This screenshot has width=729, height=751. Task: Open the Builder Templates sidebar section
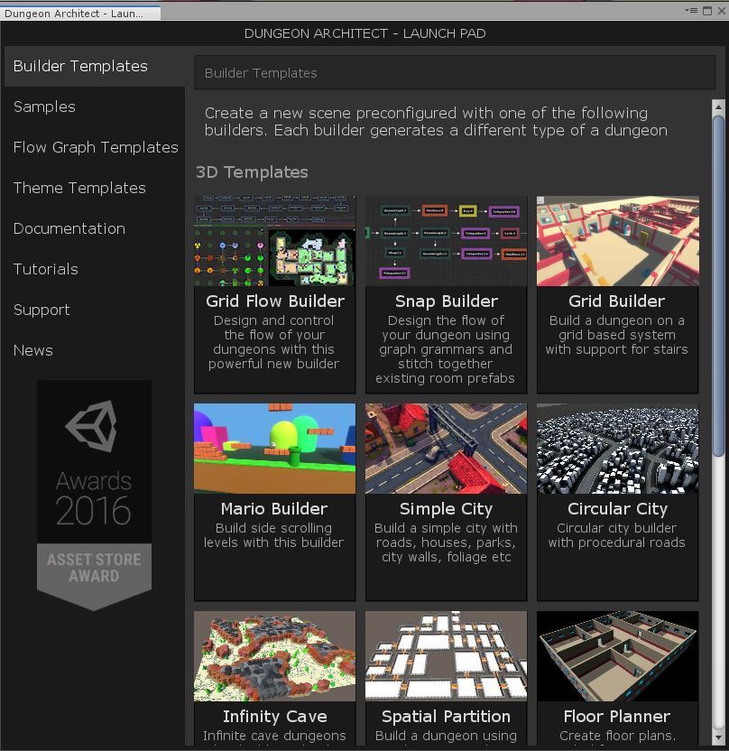pyautogui.click(x=95, y=66)
